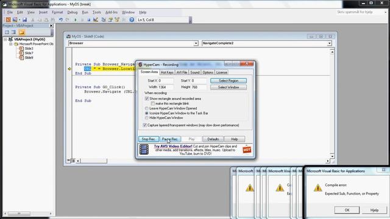This screenshot has height=219, width=390.
Task: Switch to Hot Keys tab in HyperCam
Action: click(167, 72)
